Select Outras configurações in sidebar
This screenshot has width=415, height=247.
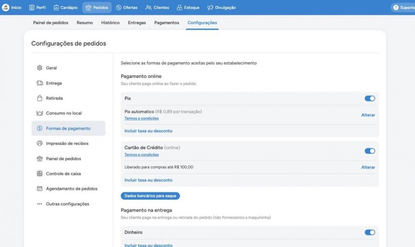tap(68, 204)
